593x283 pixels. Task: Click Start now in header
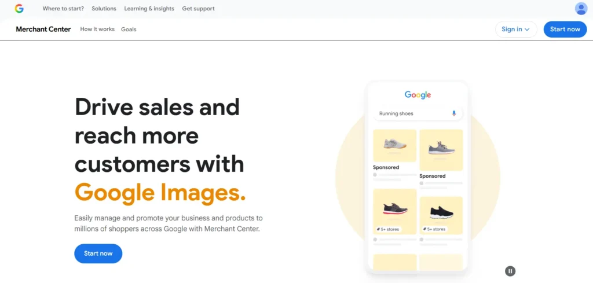tap(565, 29)
